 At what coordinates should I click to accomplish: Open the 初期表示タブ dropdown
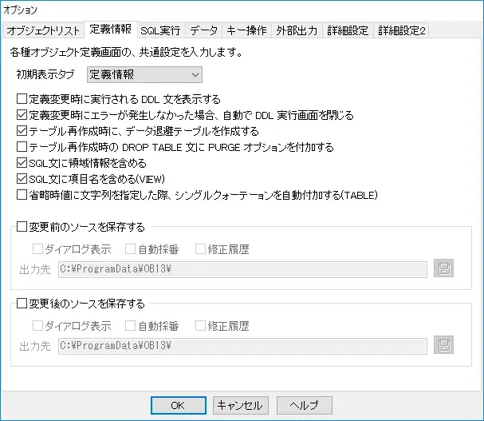coord(144,75)
